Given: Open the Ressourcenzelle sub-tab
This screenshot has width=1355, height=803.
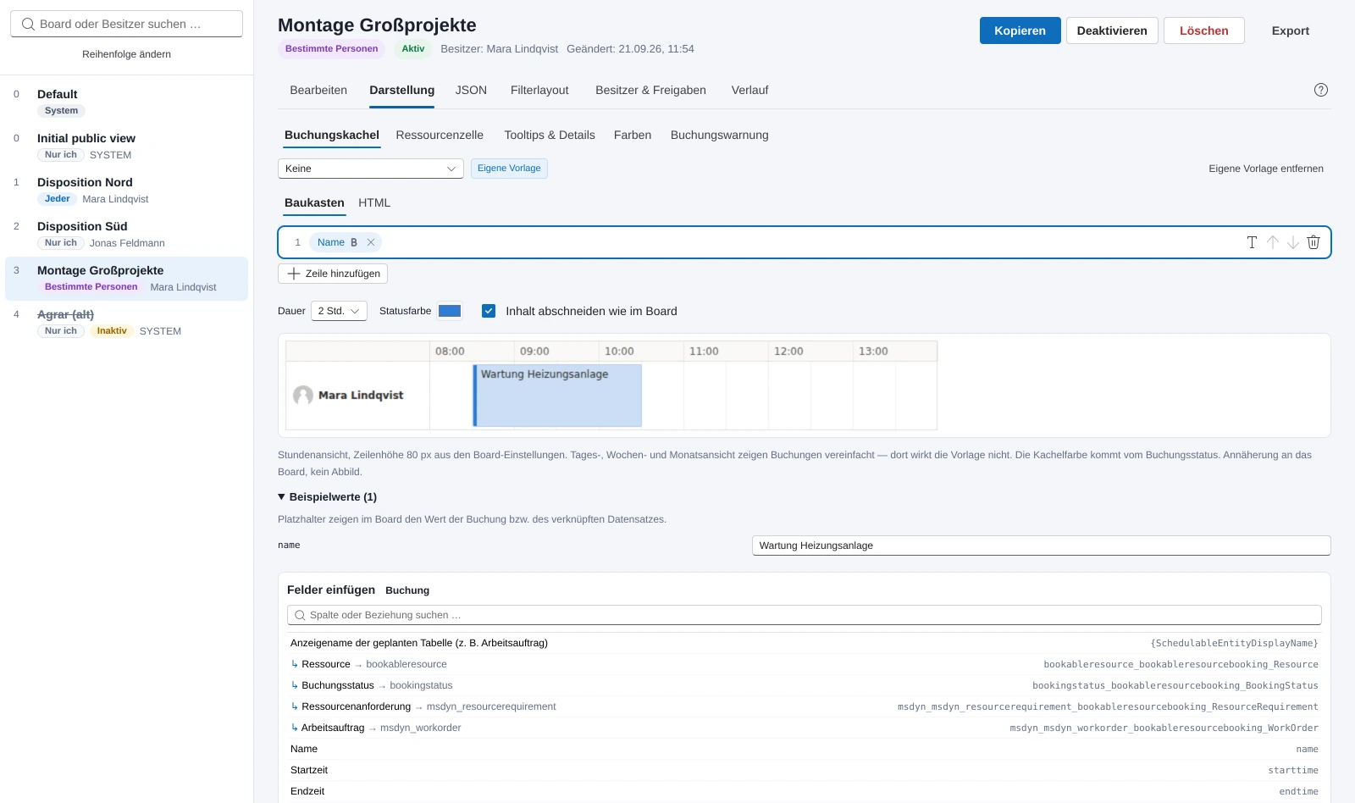Looking at the screenshot, I should [440, 135].
